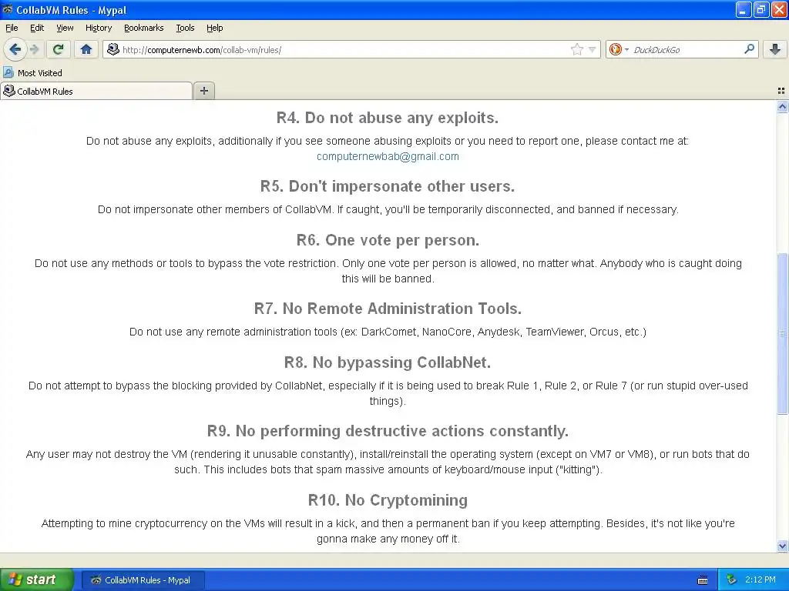Open the History menu
This screenshot has height=591, width=789.
point(98,28)
